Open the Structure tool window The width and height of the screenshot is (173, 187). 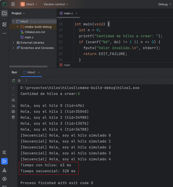tap(4, 25)
